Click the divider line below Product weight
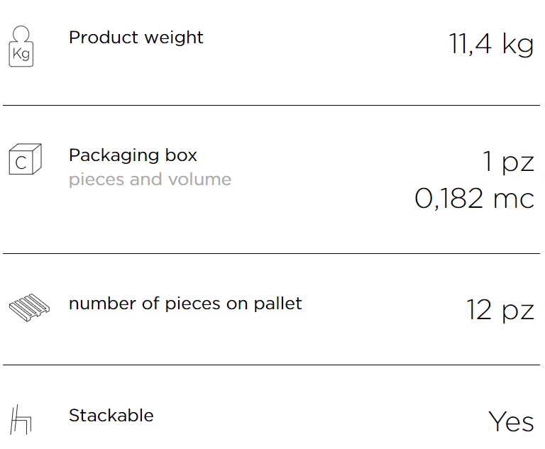Screen dimensions: 545x449 click(x=272, y=105)
